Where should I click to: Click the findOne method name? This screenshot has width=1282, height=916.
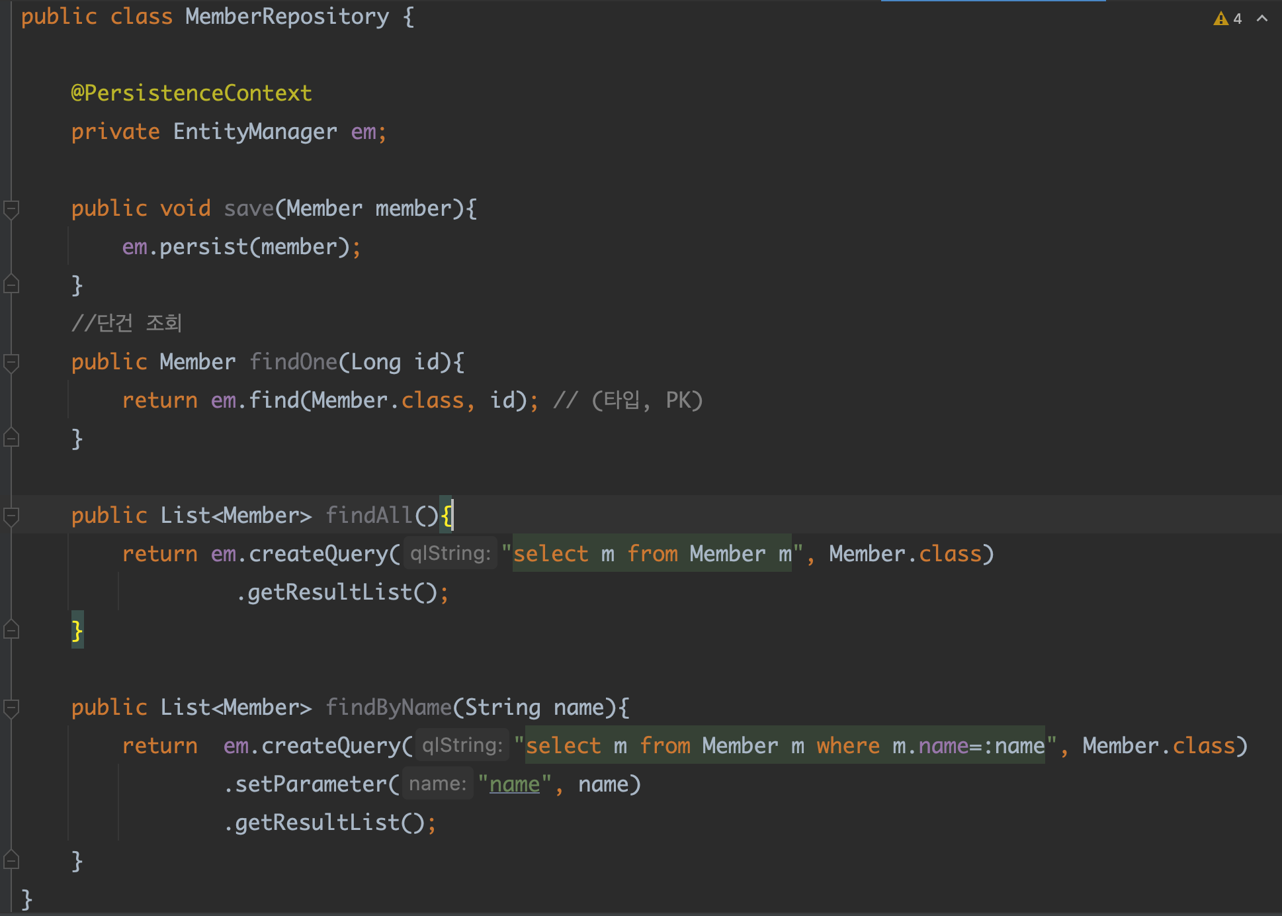pos(294,362)
